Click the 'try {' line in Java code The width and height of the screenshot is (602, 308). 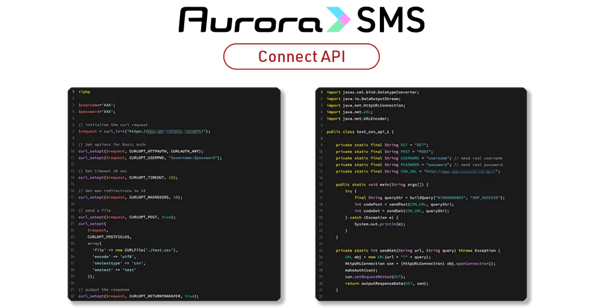[x=351, y=191]
